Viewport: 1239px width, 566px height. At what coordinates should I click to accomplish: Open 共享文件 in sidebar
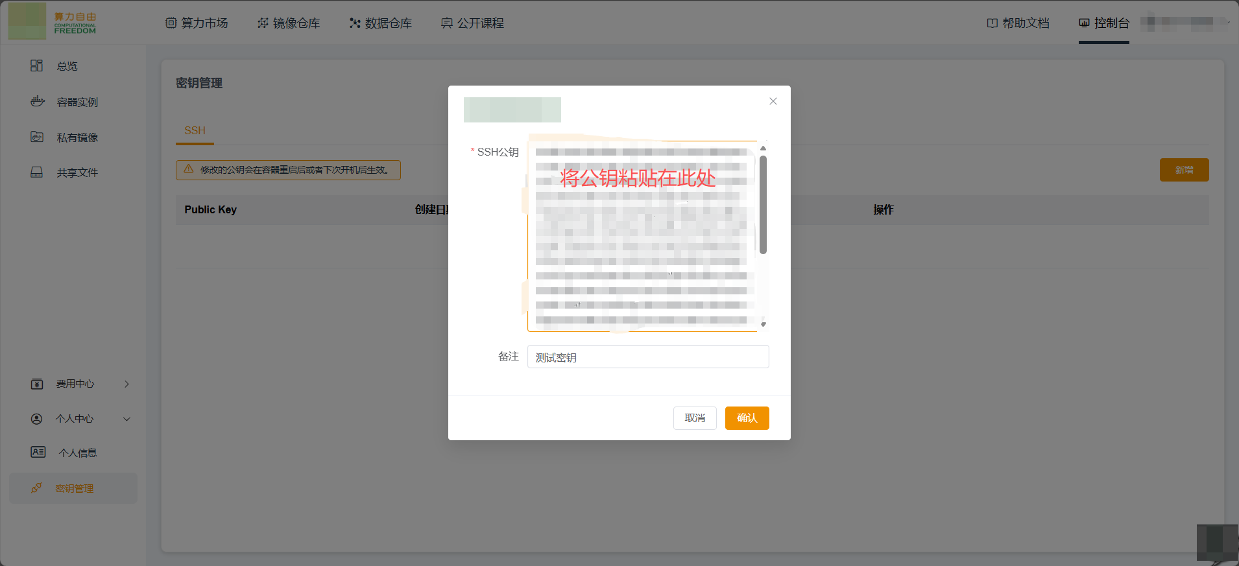click(x=77, y=172)
